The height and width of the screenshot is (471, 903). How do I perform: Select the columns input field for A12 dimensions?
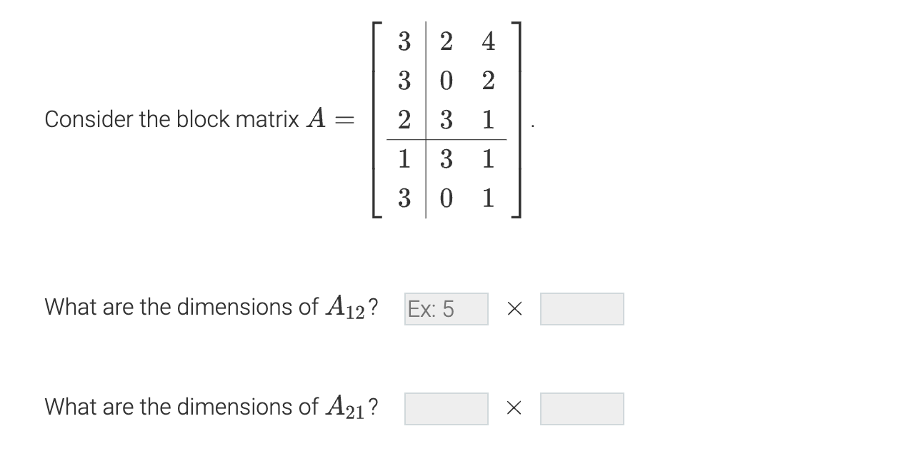tap(581, 308)
